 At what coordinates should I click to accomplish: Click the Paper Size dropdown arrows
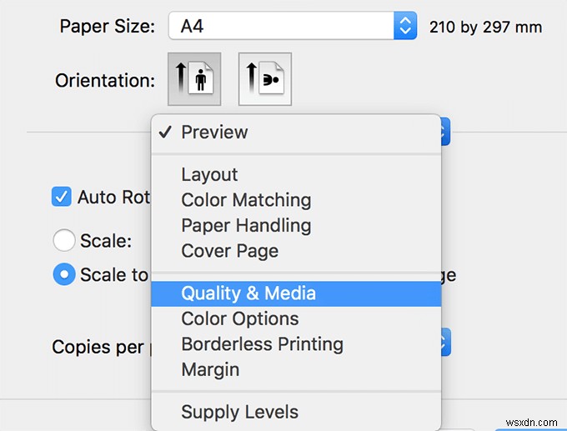click(x=405, y=26)
